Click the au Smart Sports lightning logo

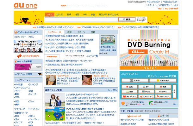click(28, 56)
